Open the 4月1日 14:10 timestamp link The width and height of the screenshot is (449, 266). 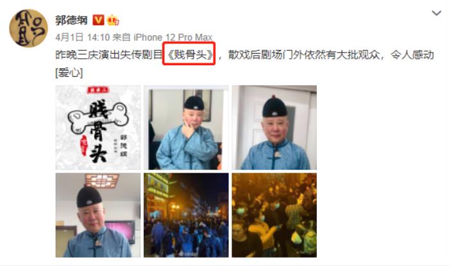point(83,37)
